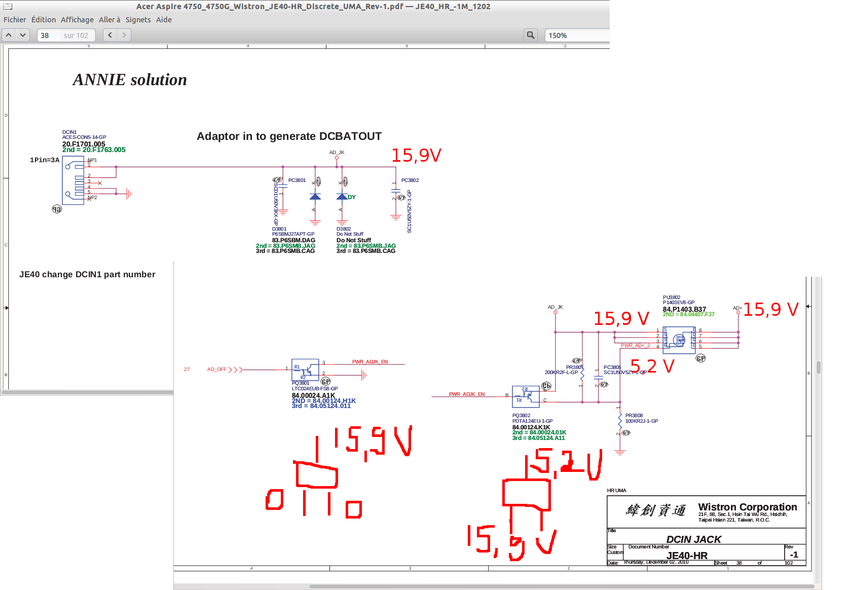Click the 'PWR_AD+_2' net label
The image size is (851, 590).
click(636, 346)
